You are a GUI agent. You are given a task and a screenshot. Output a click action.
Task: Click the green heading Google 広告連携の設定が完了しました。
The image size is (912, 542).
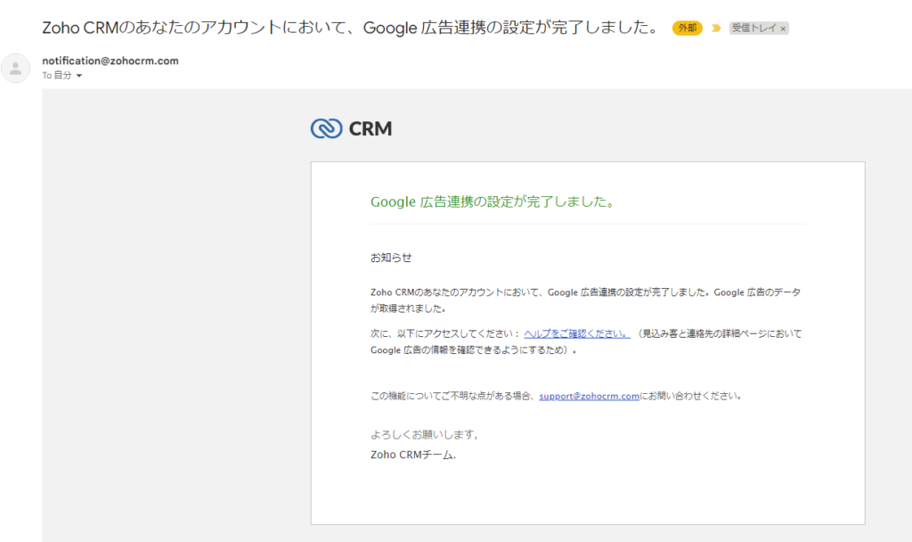[493, 202]
